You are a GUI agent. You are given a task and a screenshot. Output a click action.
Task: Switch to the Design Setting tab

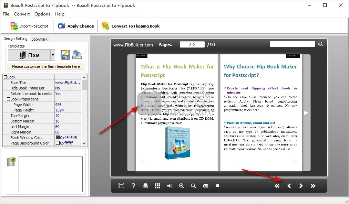click(x=16, y=39)
